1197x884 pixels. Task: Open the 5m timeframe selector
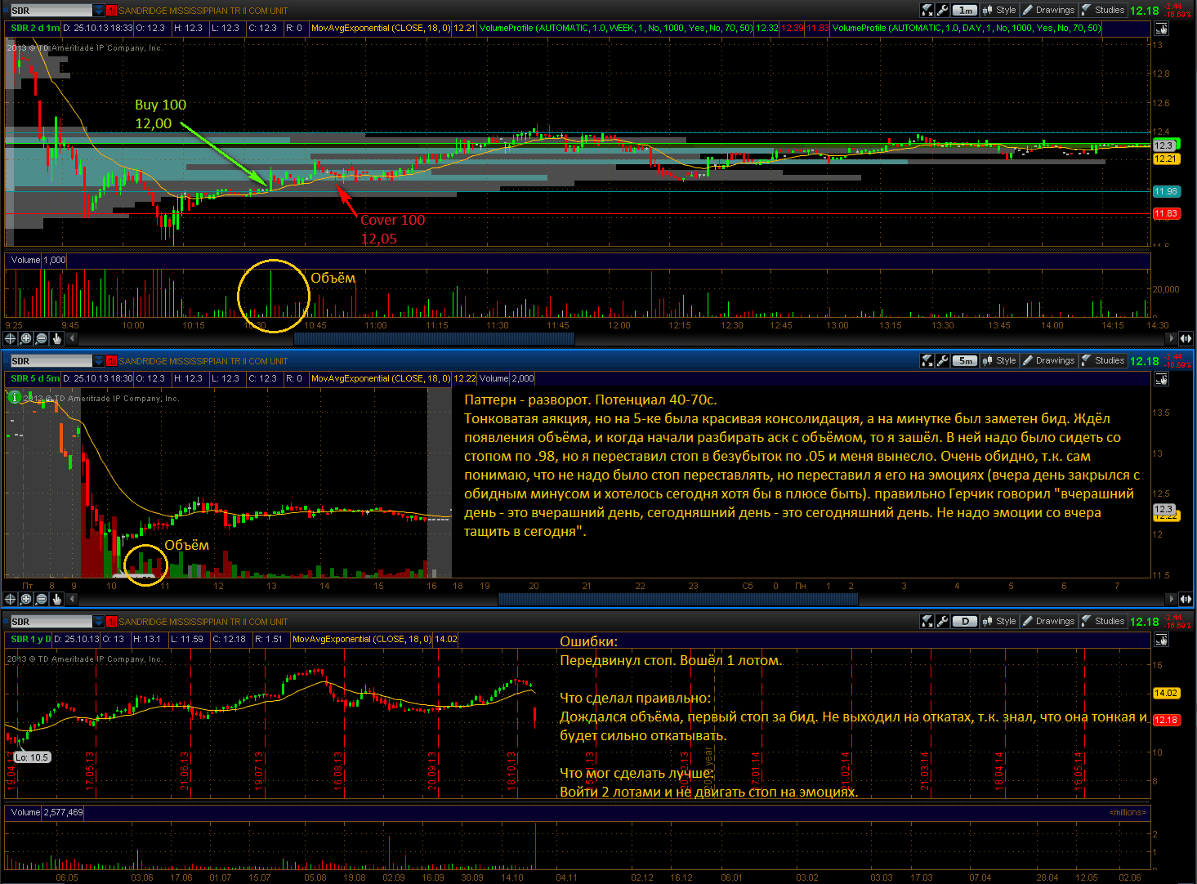965,360
